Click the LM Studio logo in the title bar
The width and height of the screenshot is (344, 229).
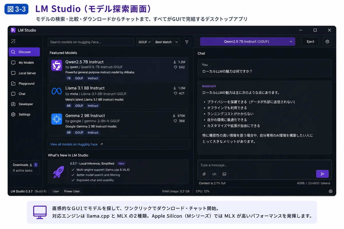(x=13, y=30)
